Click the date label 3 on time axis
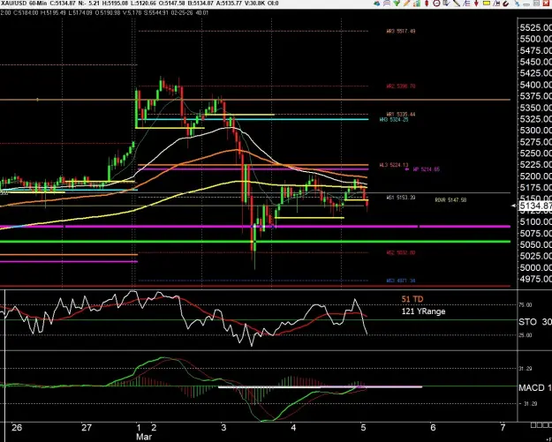552x442 pixels. pos(224,428)
